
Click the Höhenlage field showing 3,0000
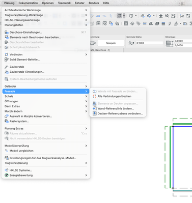coord(183,41)
